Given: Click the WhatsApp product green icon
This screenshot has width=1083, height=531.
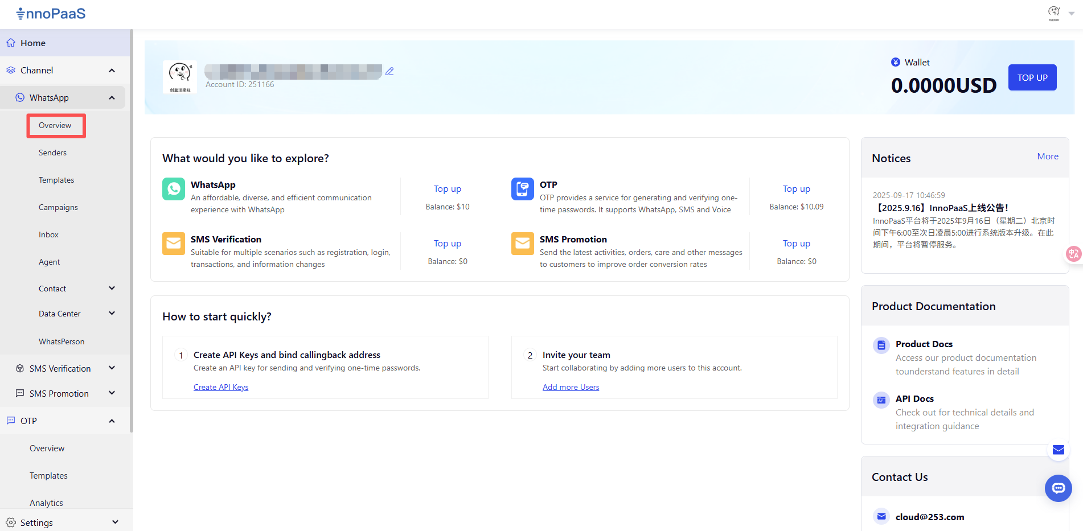Looking at the screenshot, I should 174,189.
